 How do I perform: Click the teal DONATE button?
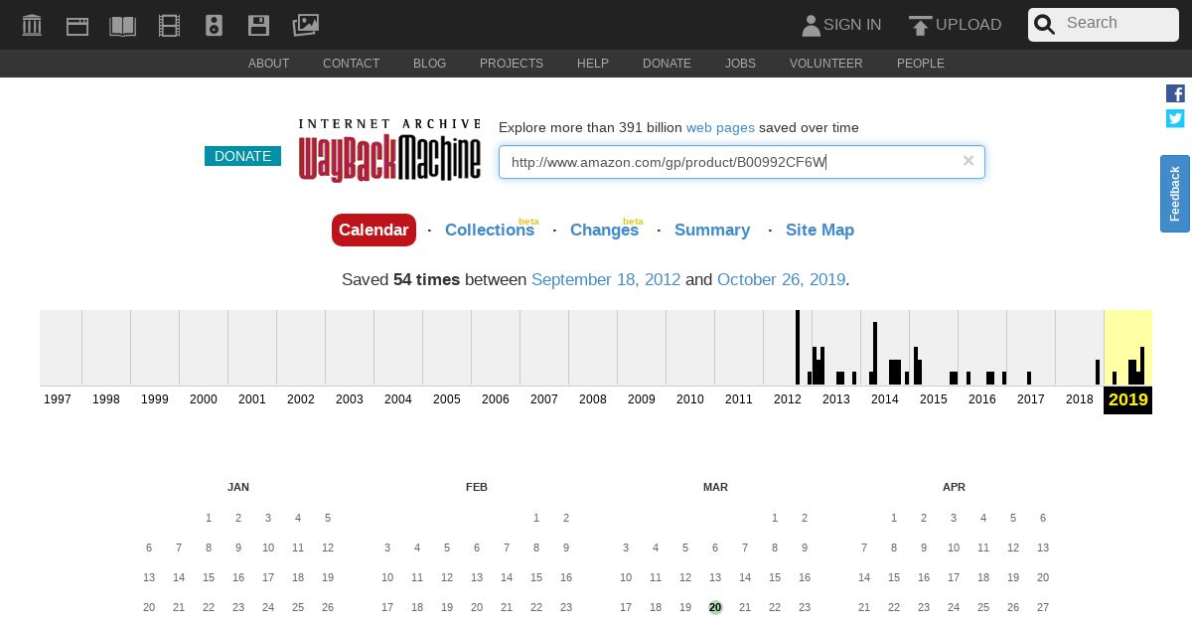click(242, 156)
